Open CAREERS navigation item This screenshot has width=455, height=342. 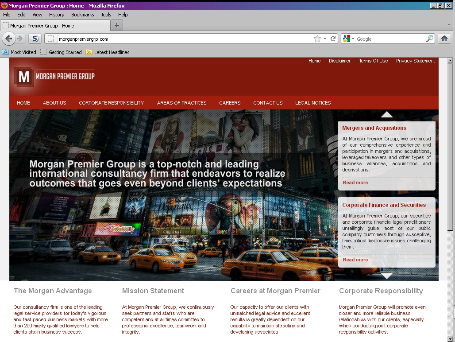[x=230, y=103]
